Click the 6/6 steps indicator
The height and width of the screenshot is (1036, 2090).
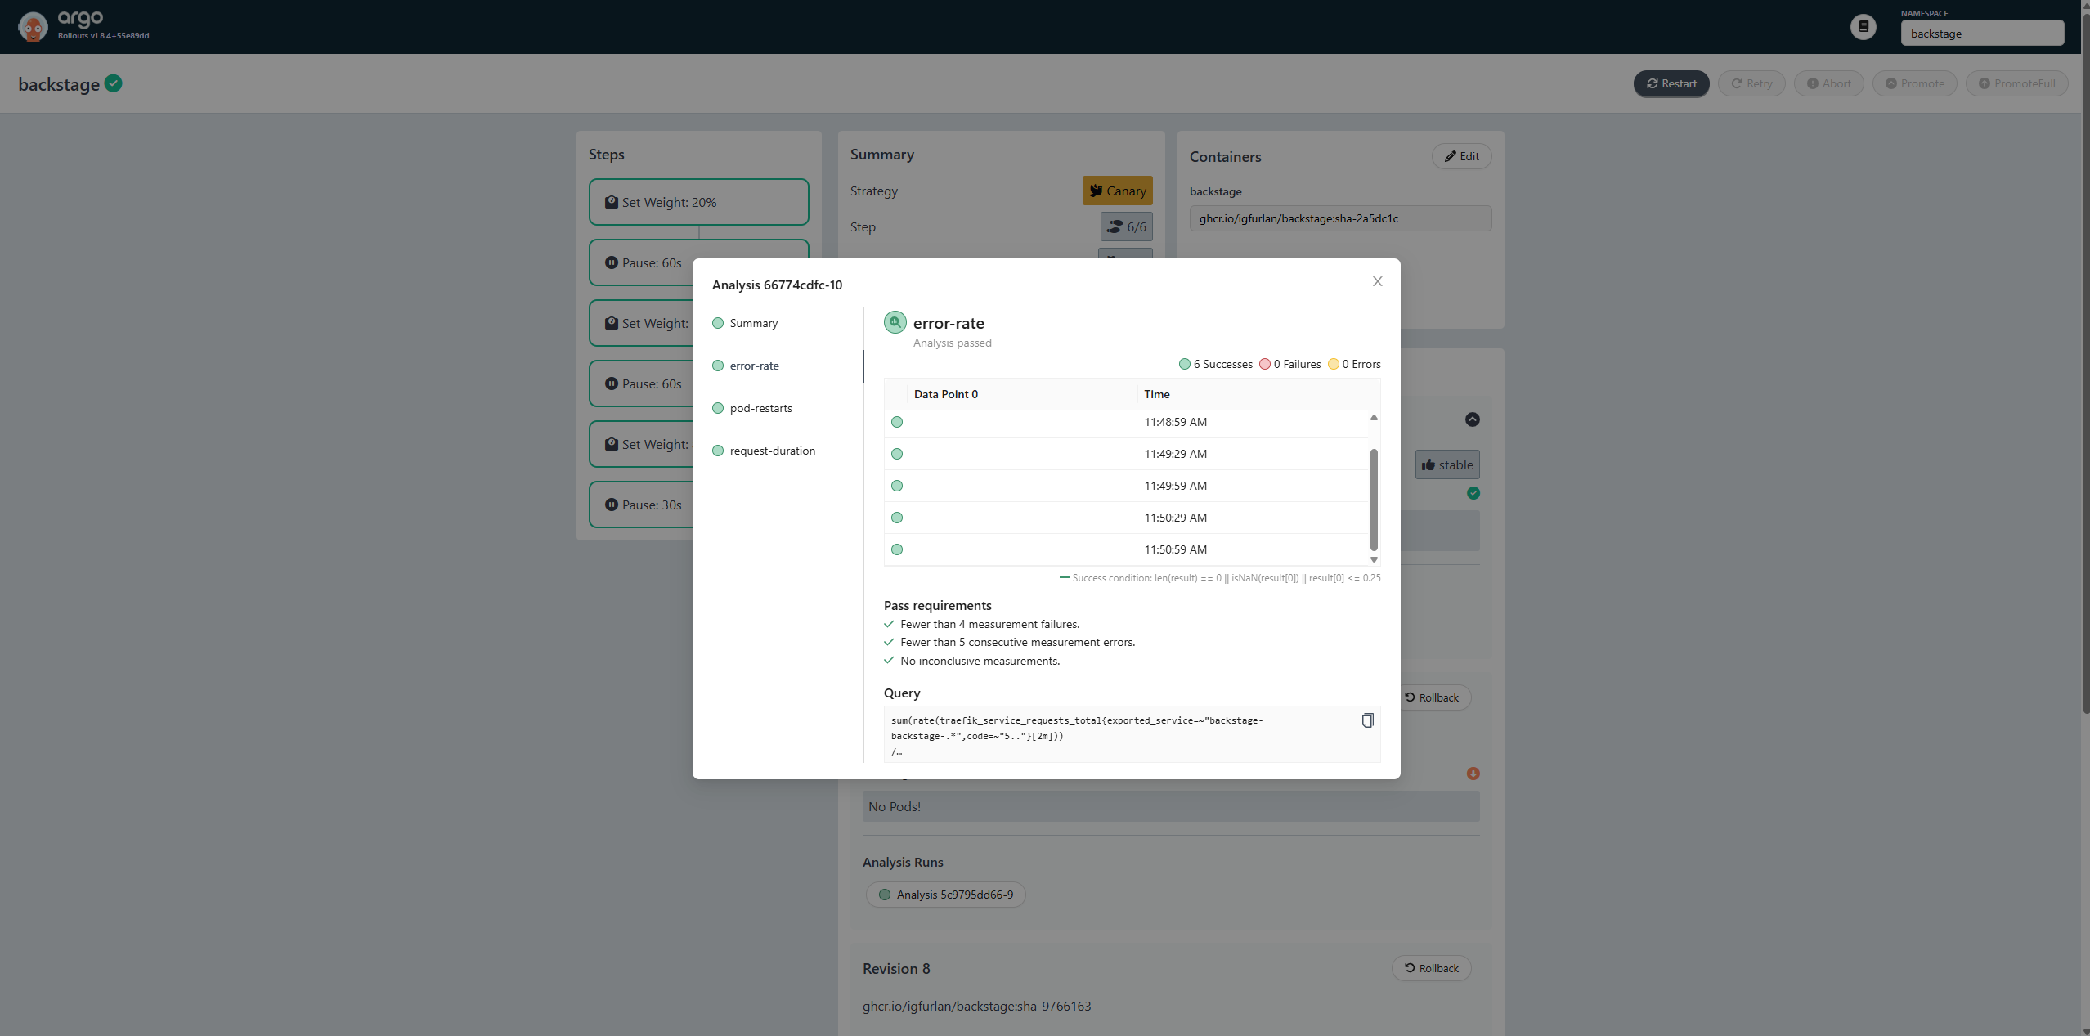(1126, 226)
